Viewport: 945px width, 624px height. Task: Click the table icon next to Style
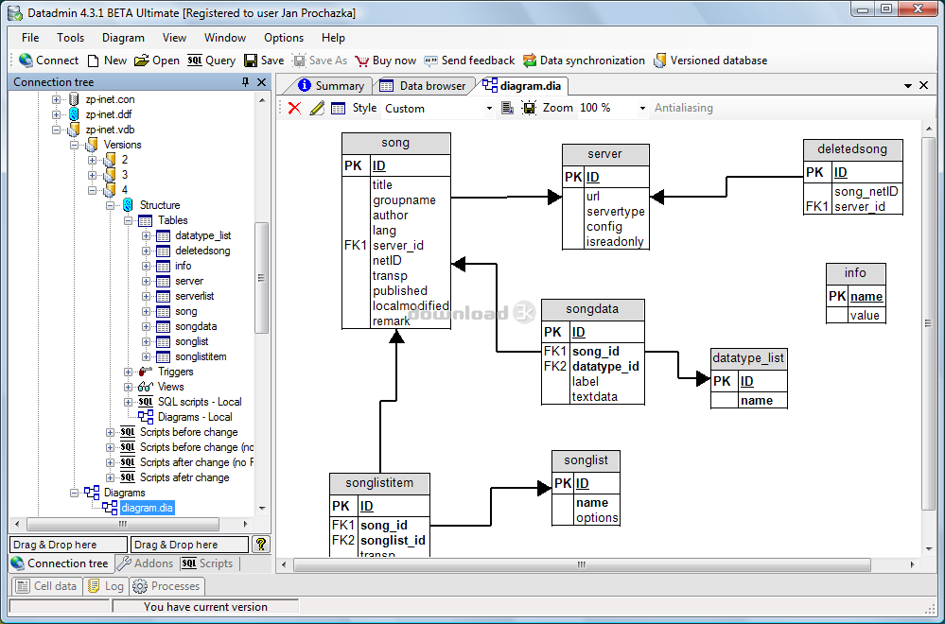339,109
